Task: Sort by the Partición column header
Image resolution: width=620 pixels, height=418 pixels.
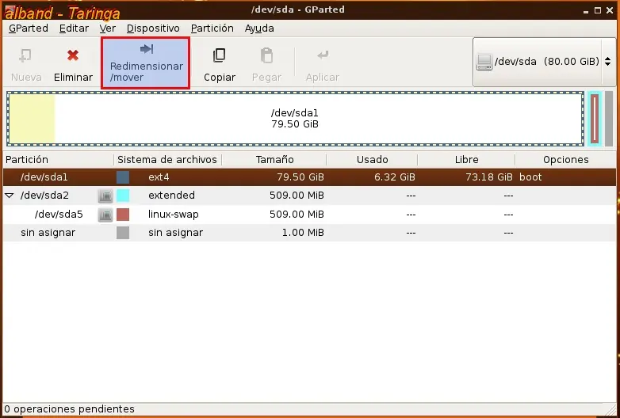Action: 59,160
